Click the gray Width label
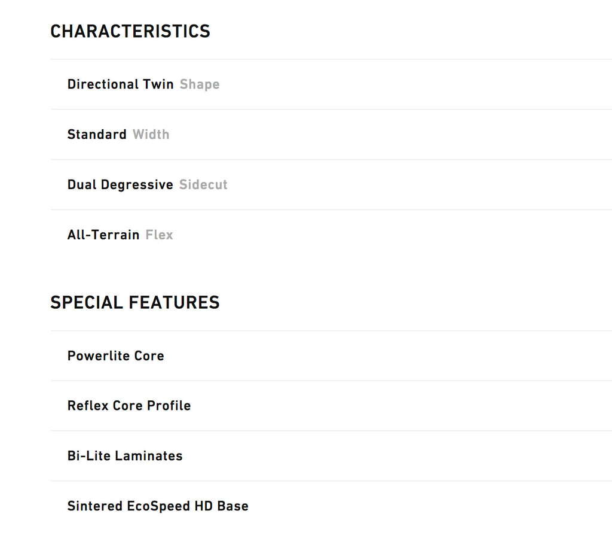 [x=151, y=135]
